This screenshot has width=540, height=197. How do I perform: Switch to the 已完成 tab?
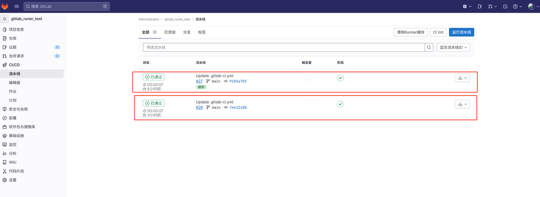[x=170, y=32]
